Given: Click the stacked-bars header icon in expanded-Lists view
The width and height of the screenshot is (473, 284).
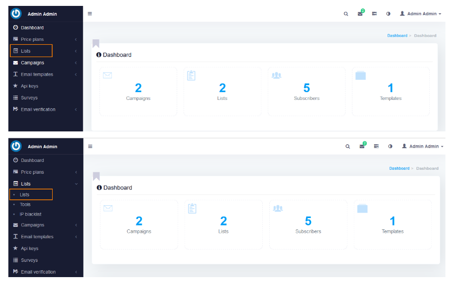Looking at the screenshot, I should point(376,146).
